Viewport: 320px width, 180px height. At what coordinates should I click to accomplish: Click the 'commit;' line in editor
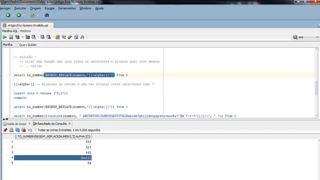click(20, 98)
